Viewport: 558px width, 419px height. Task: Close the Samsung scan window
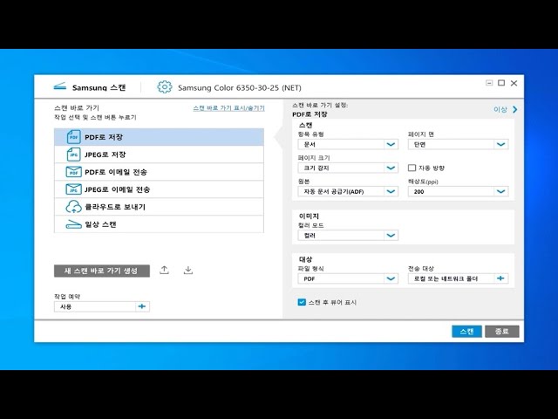[x=514, y=83]
